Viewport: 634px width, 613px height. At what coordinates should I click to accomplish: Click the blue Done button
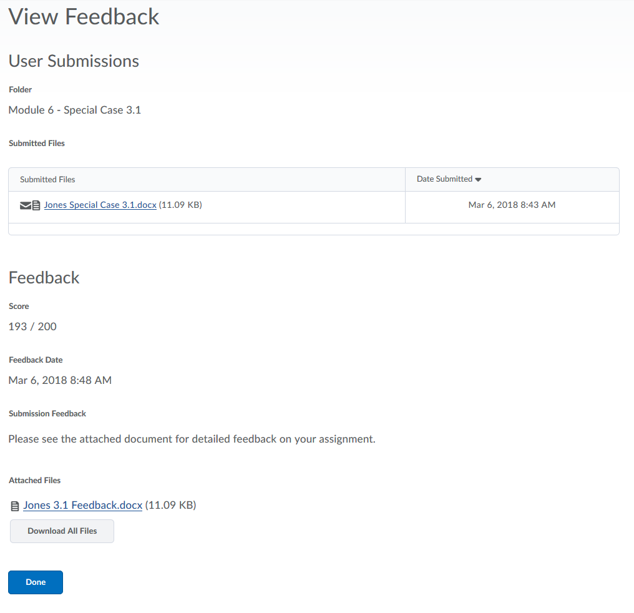coord(36,582)
